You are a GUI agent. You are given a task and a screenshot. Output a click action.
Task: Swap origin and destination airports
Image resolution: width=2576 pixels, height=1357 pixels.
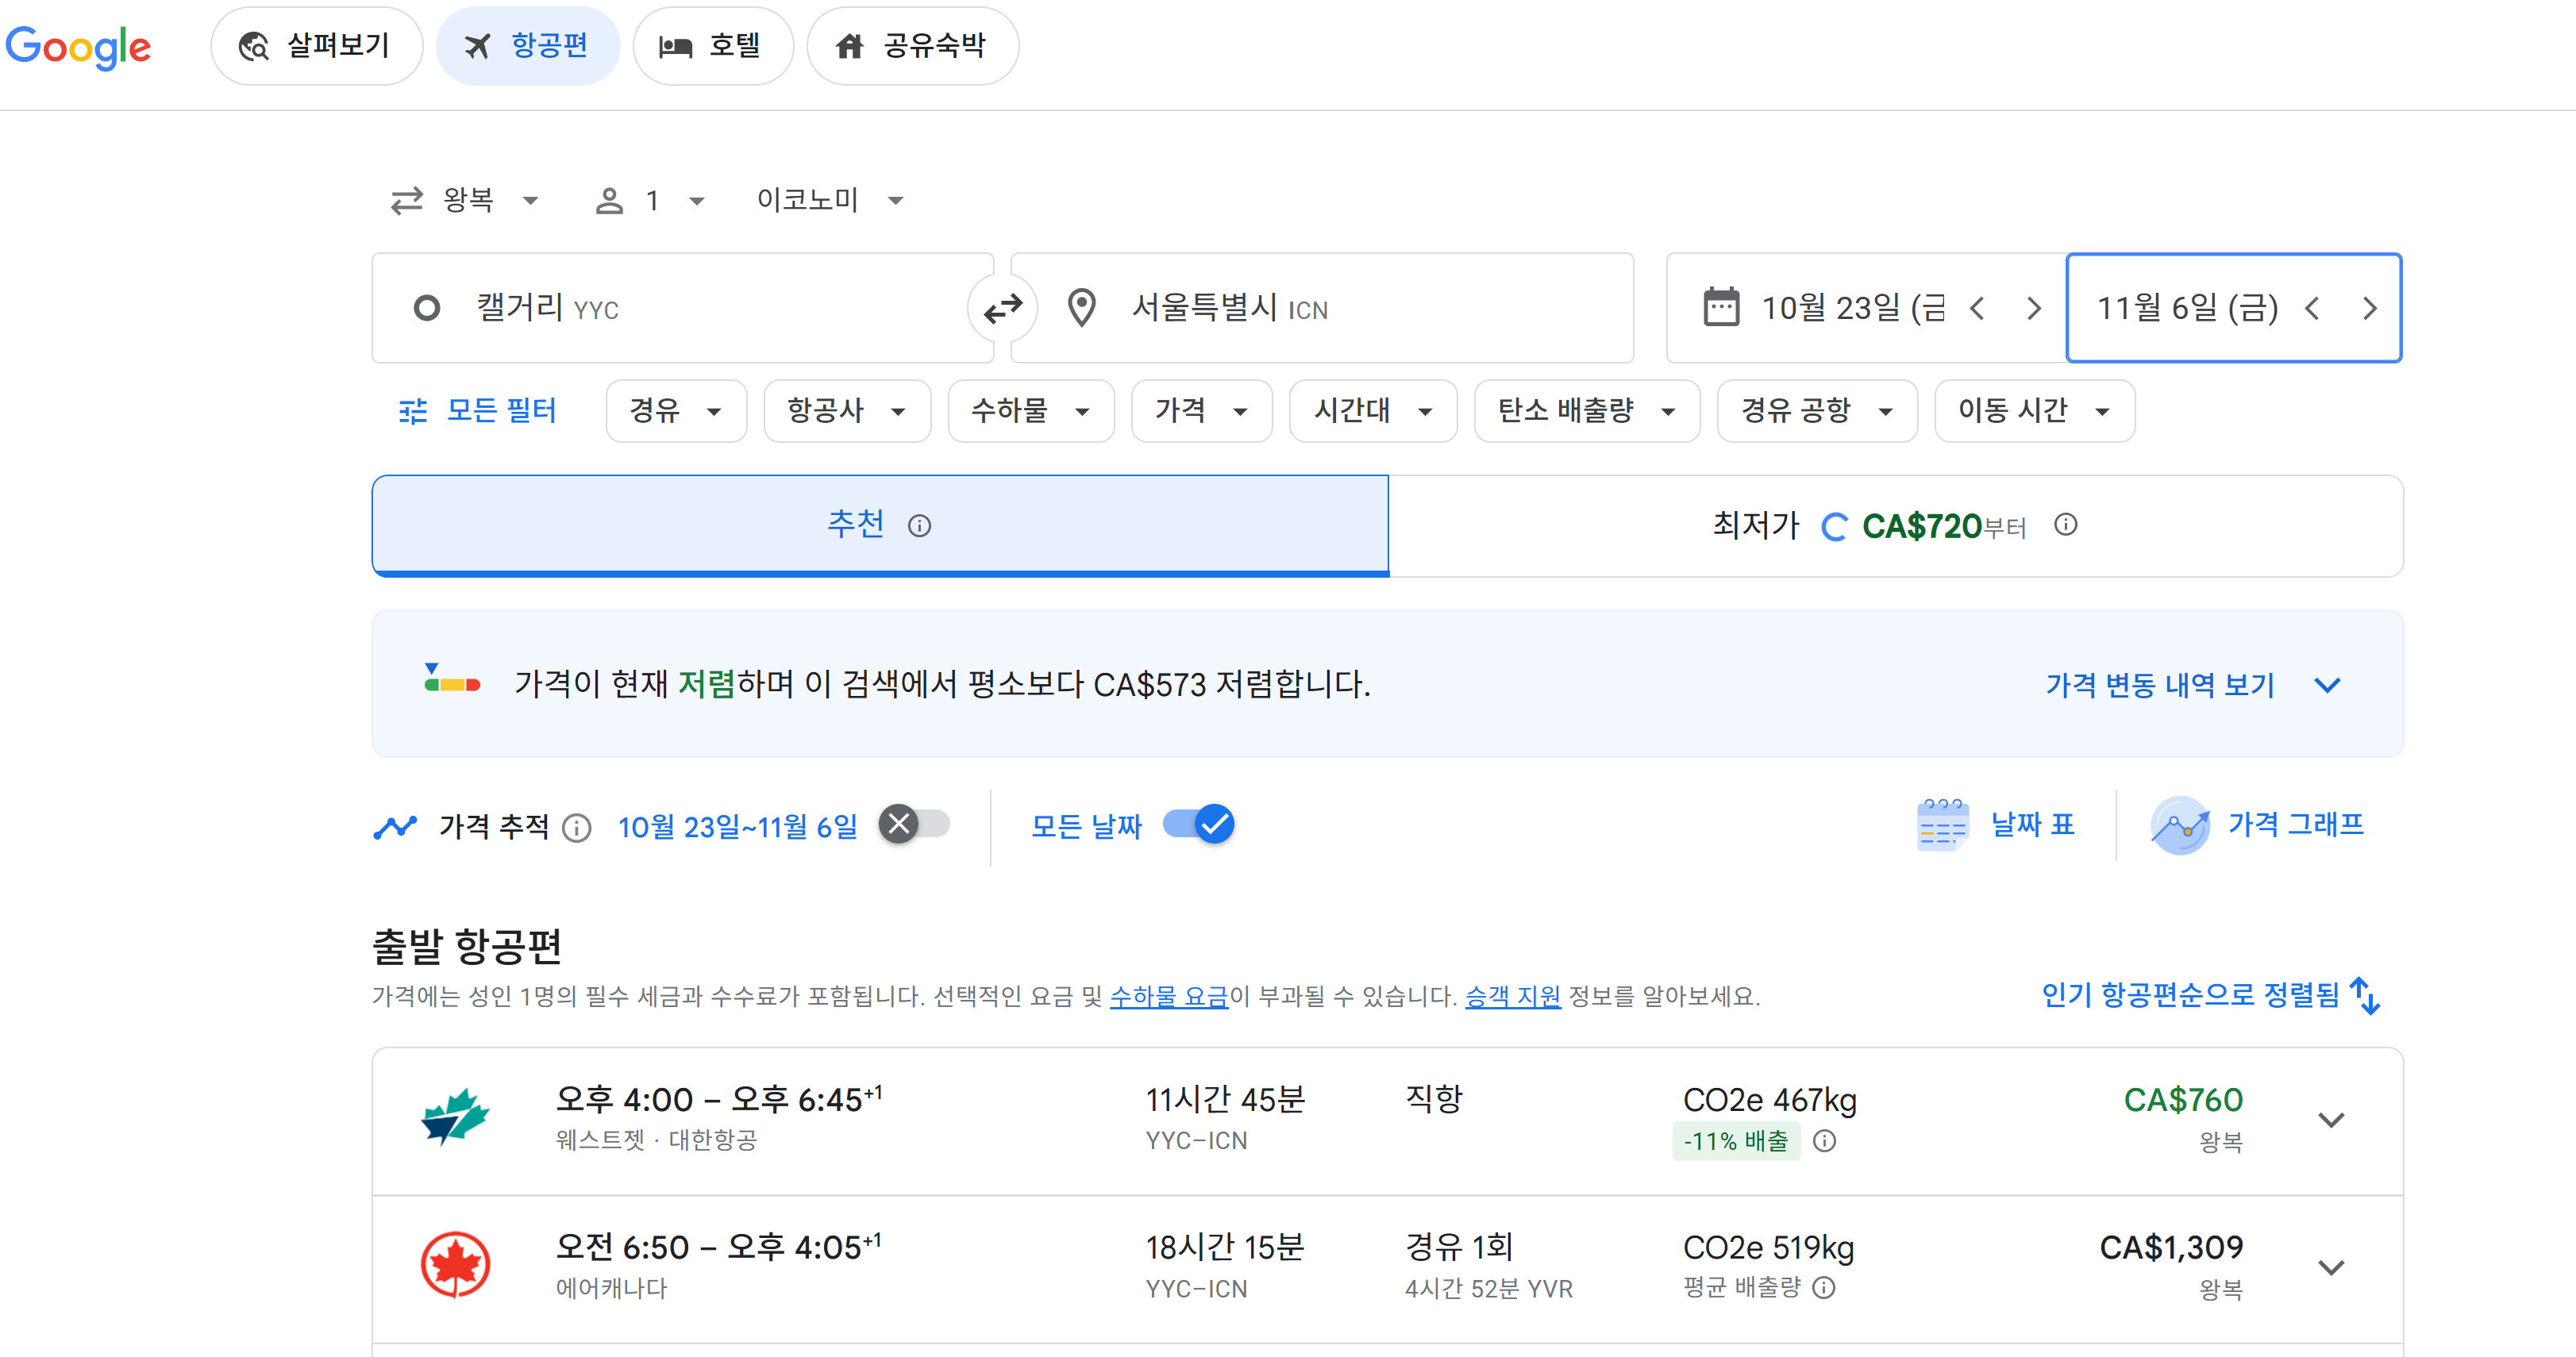point(1002,309)
